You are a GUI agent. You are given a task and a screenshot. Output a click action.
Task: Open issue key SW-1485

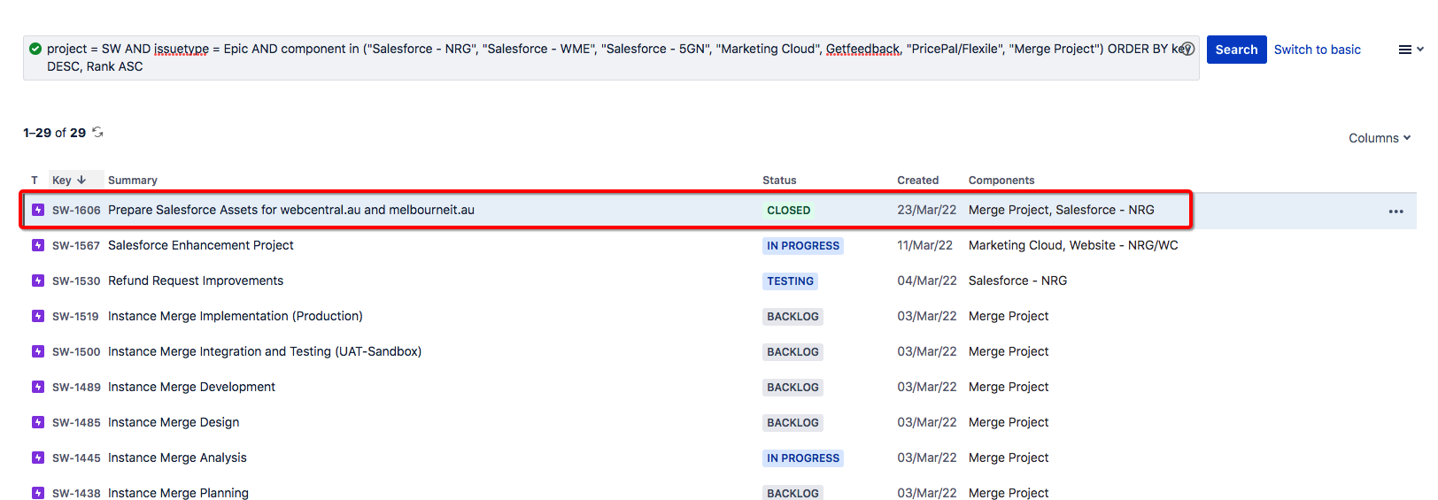[x=76, y=423]
